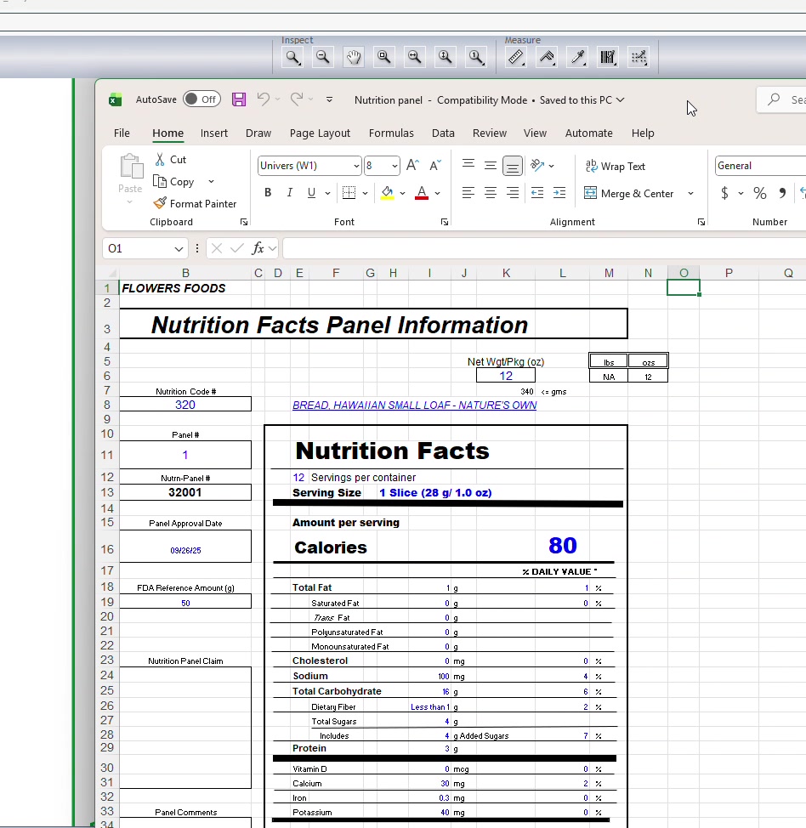
Task: Select the Hand pan tool in Inspect toolbar
Action: click(x=354, y=57)
